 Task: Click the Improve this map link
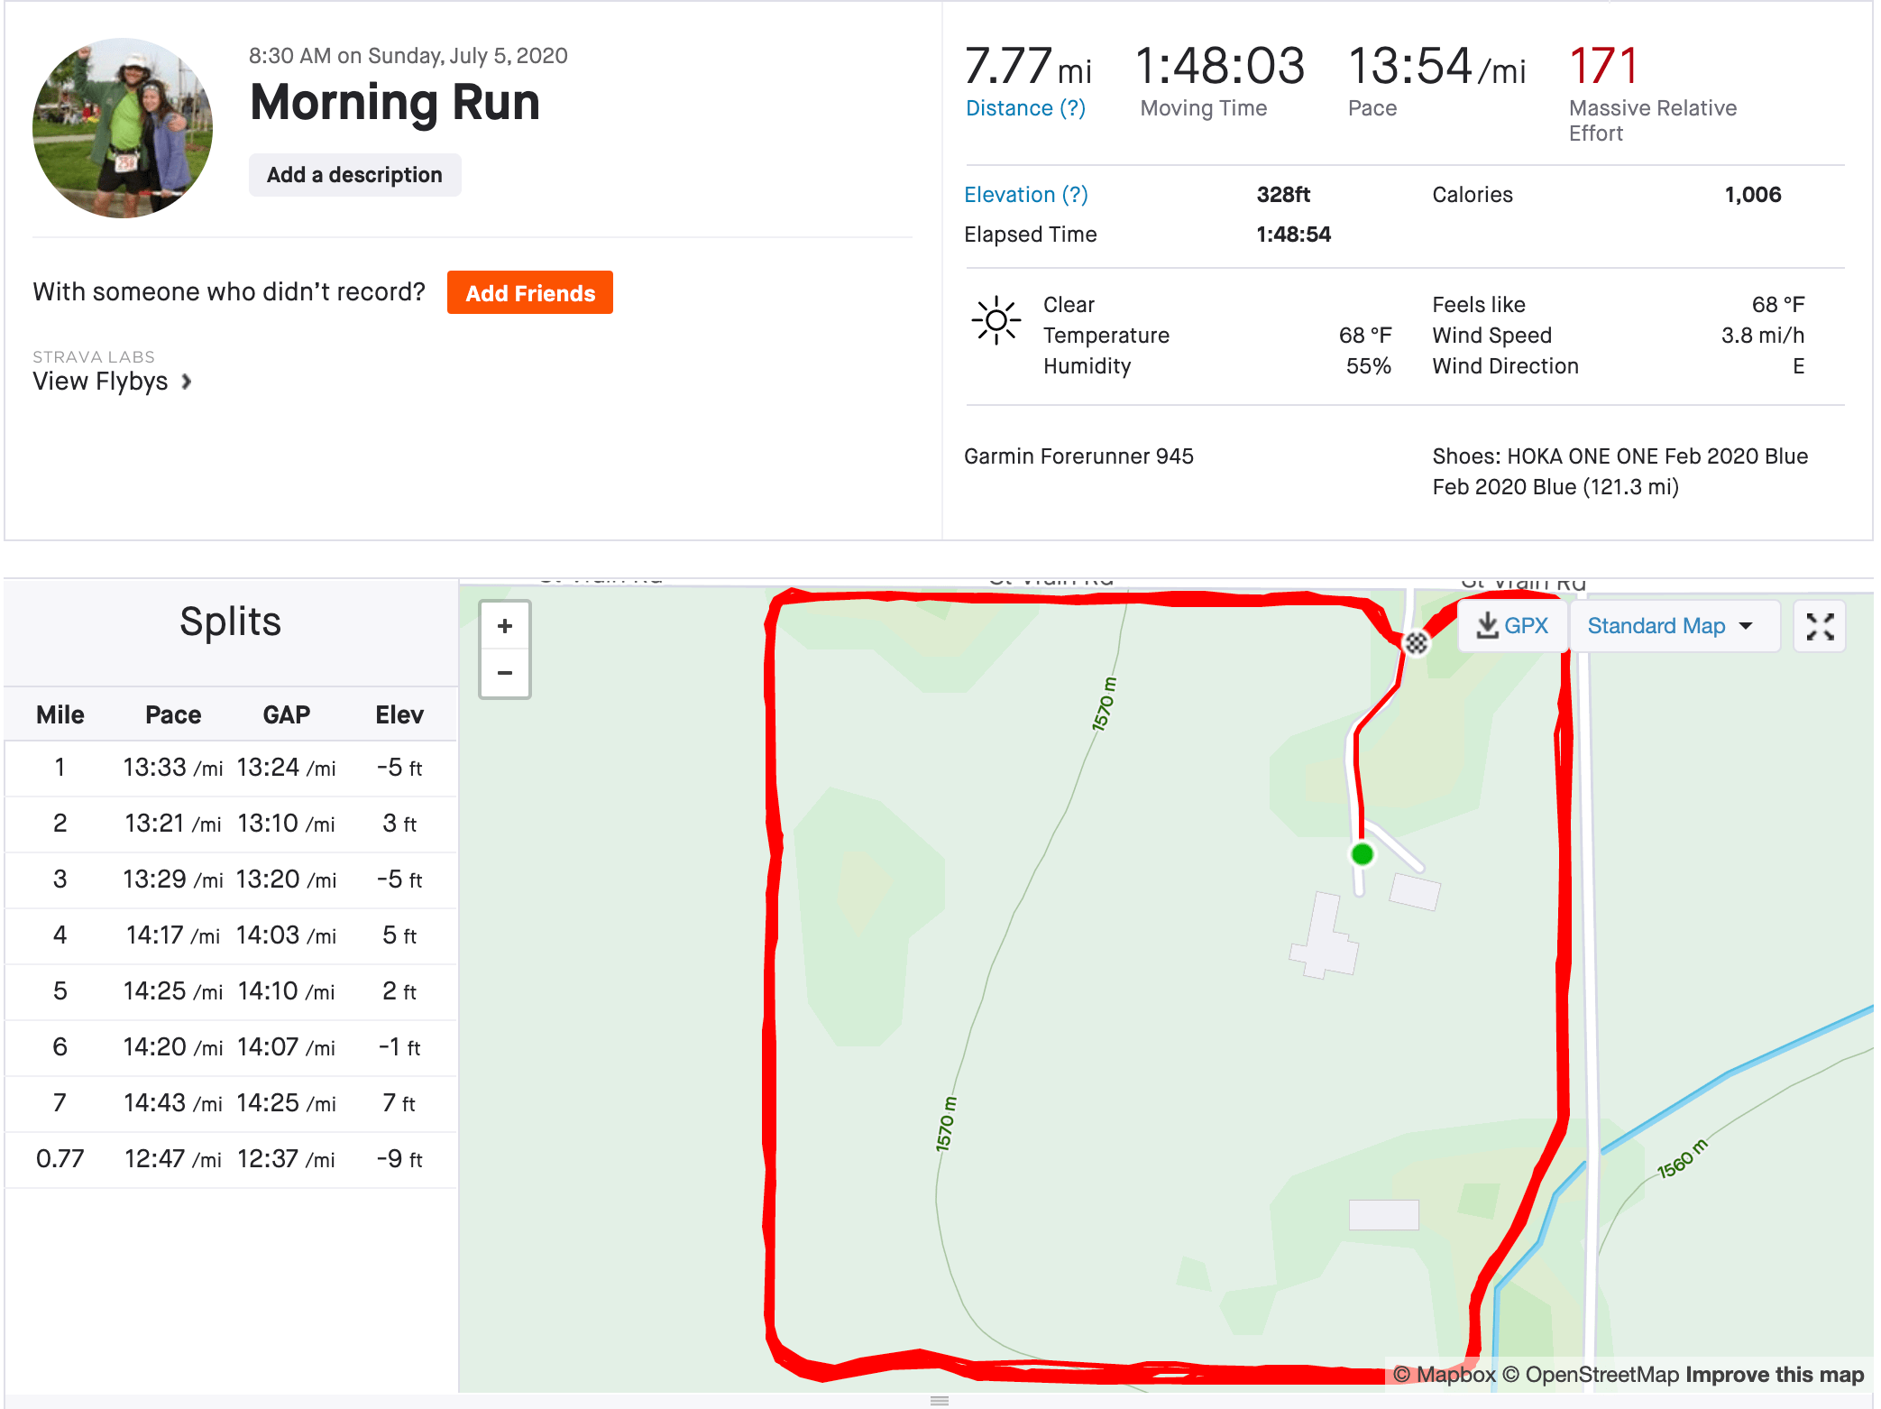[x=1774, y=1375]
